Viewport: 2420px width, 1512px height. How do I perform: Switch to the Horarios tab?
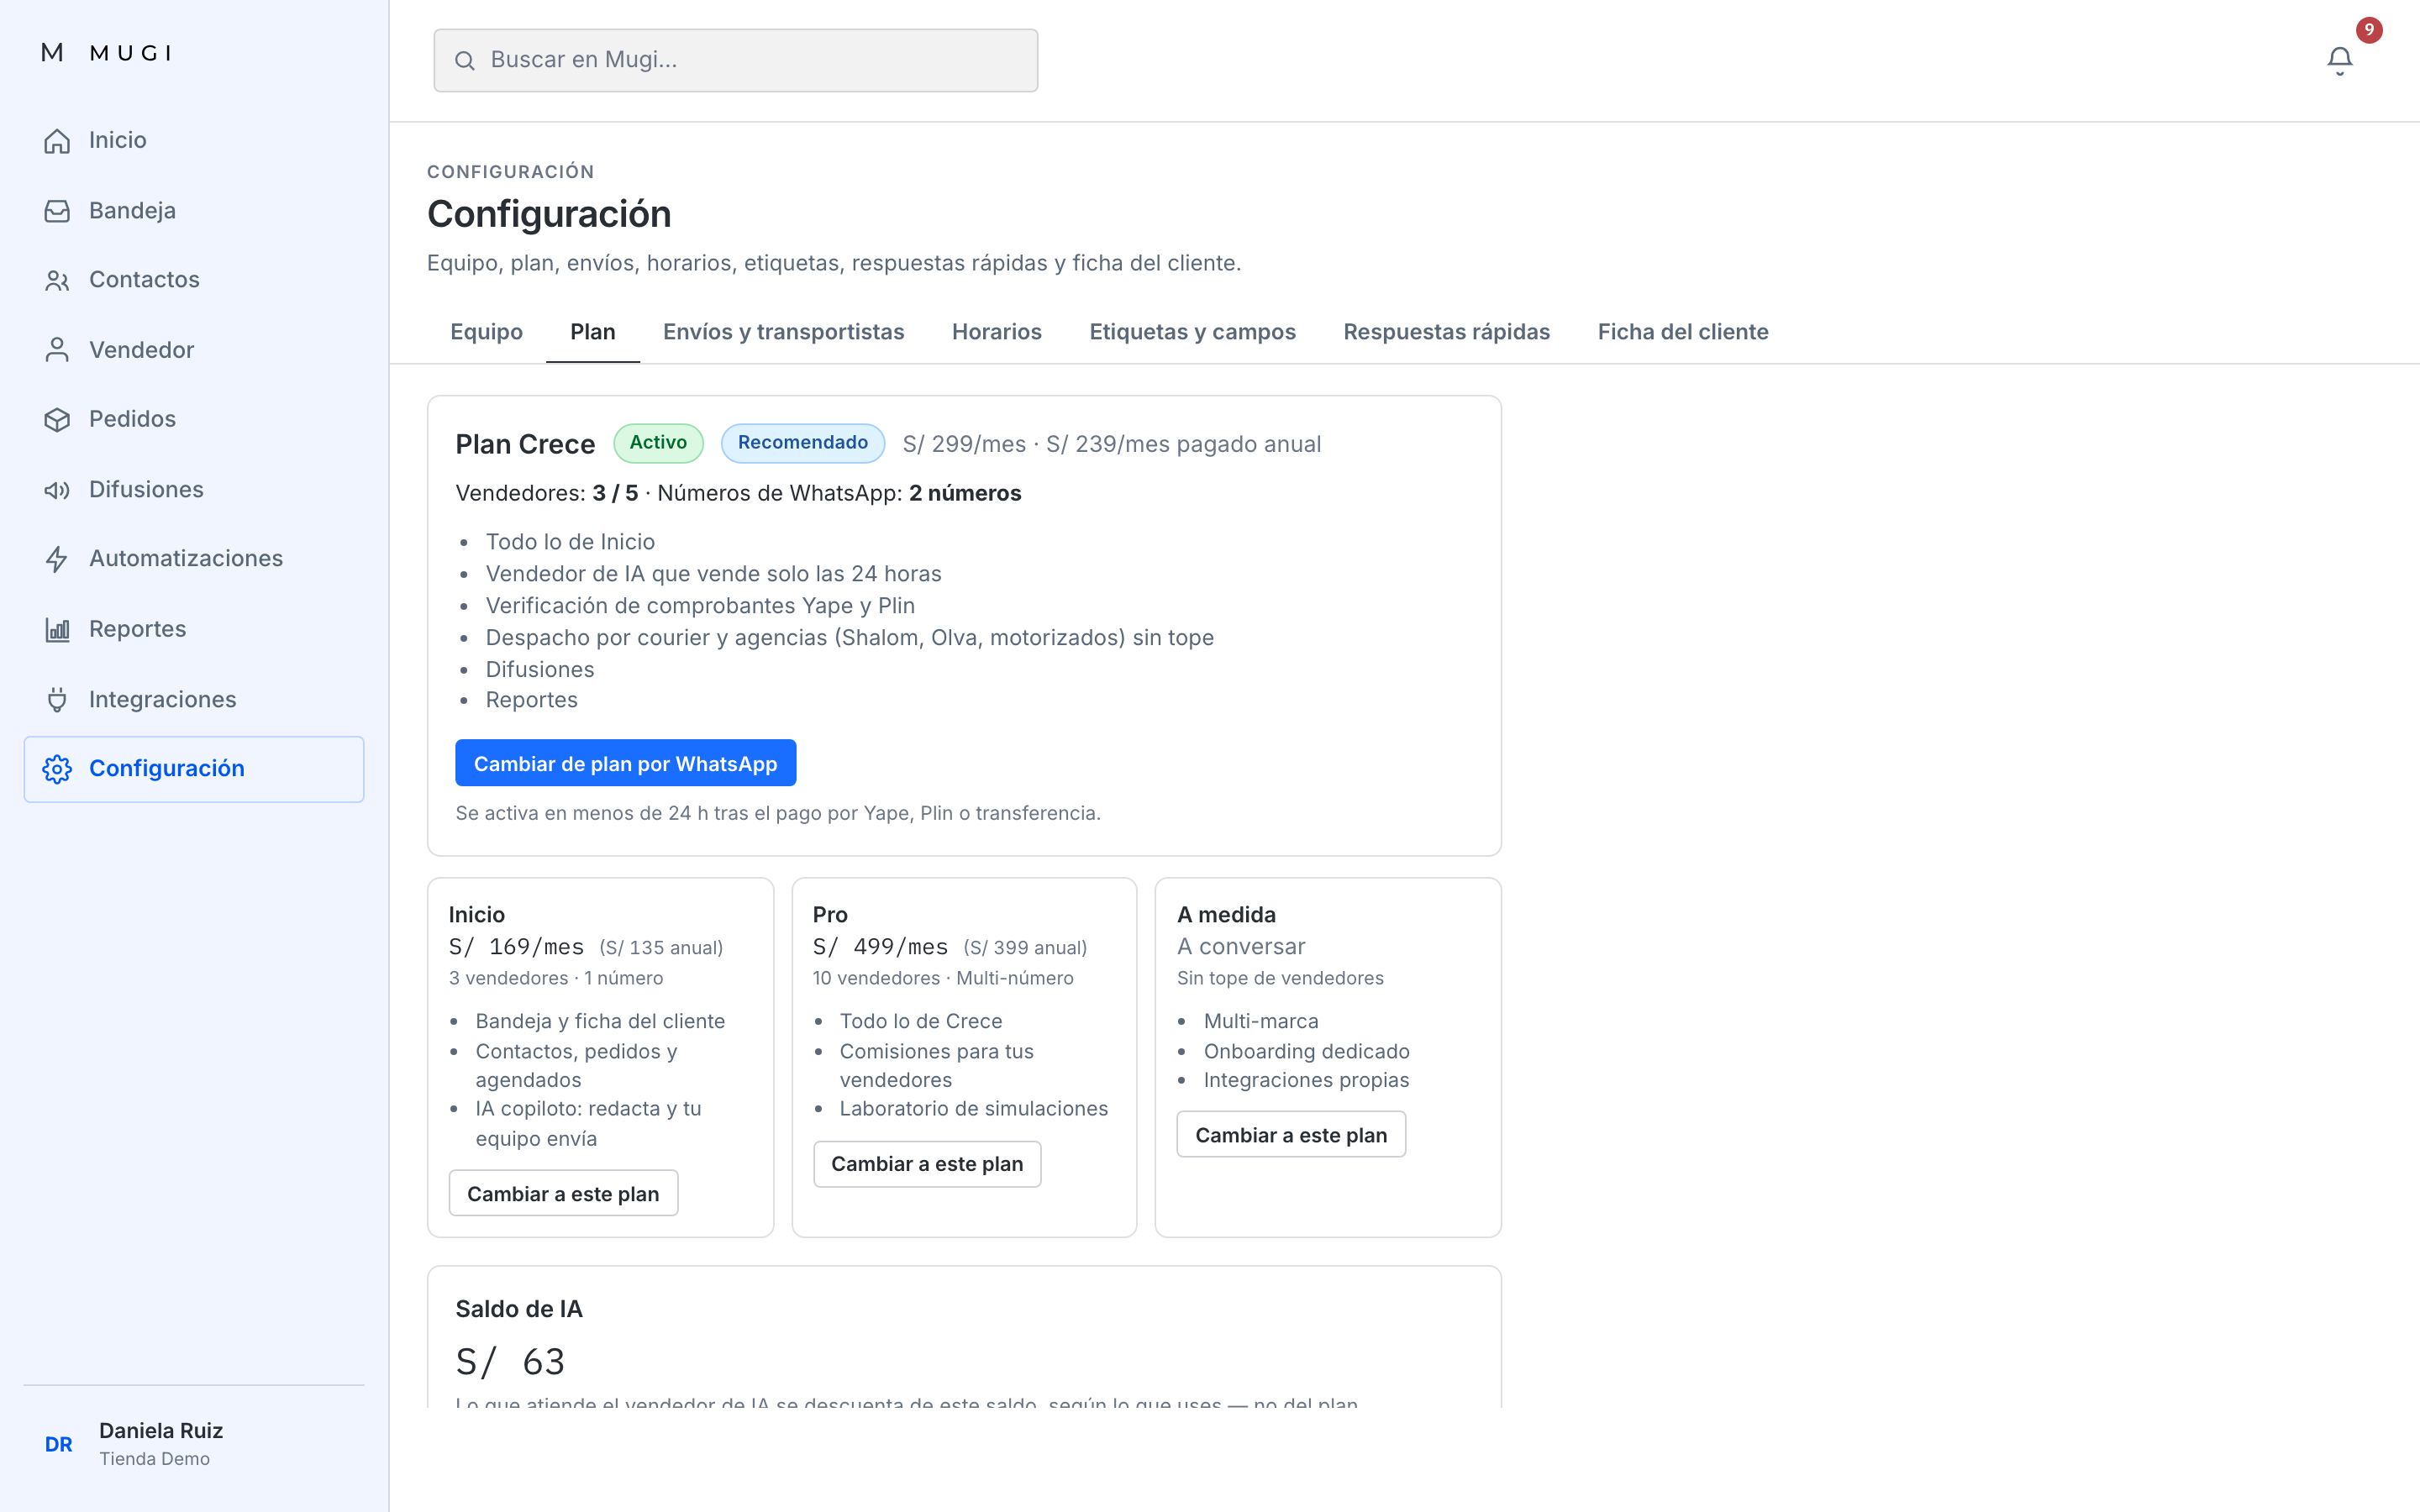[996, 332]
